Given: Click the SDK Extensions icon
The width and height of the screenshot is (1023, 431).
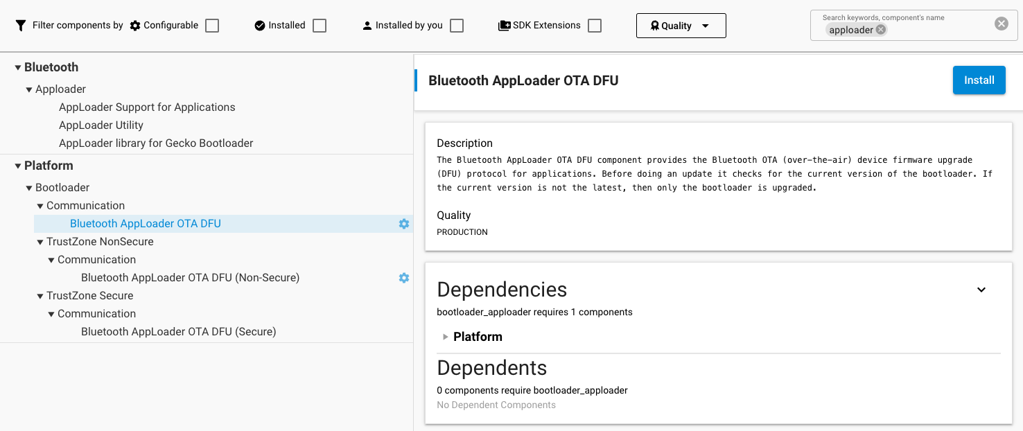Looking at the screenshot, I should click(x=502, y=25).
